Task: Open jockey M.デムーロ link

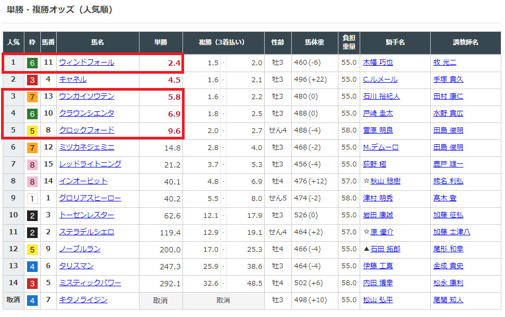Action: click(380, 147)
